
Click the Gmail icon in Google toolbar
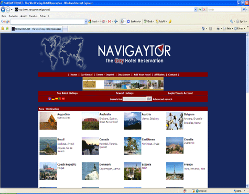click(x=110, y=21)
